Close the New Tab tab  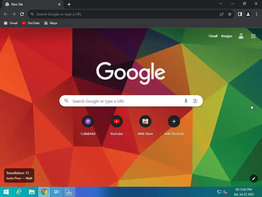pyautogui.click(x=59, y=4)
